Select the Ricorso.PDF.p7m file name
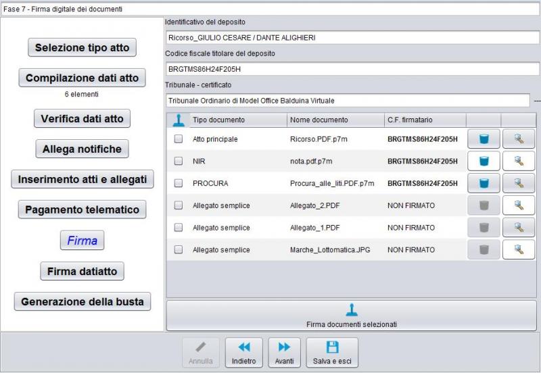 click(x=319, y=139)
